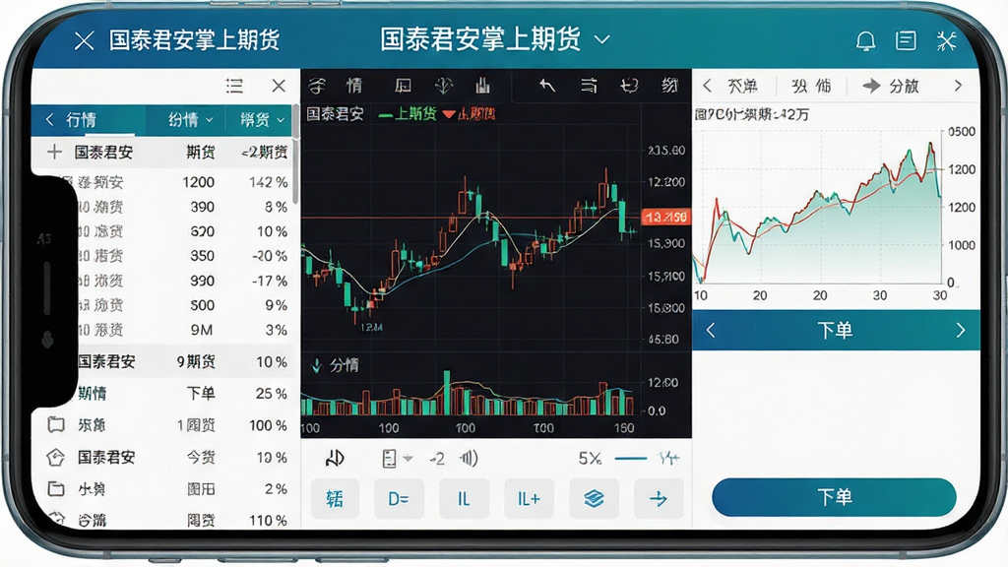Click the arrow-right icon button below chart

pyautogui.click(x=659, y=498)
